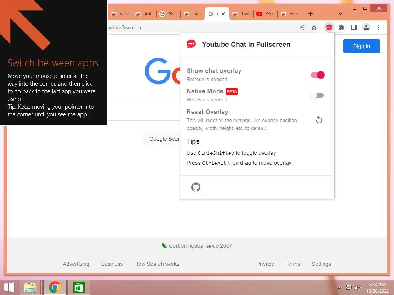Viewport: 394px width, 295px height.
Task: Open the Extensions puzzle-piece menu
Action: [342, 27]
